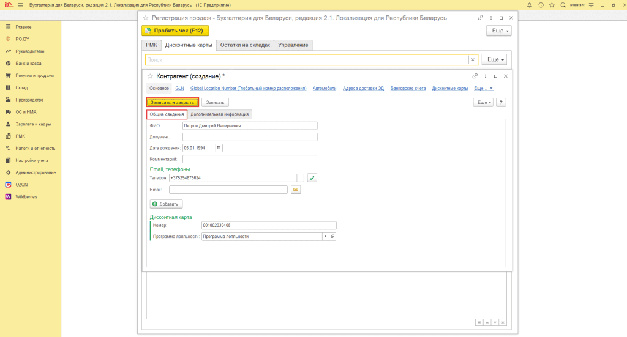This screenshot has height=337, width=627.
Task: Click the 1C logo icon
Action: (x=9, y=5)
